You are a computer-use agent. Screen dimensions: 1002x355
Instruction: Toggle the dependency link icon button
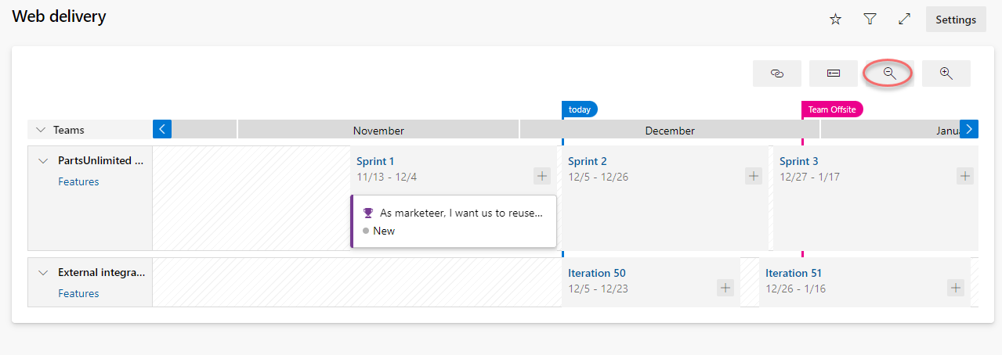[x=776, y=73]
